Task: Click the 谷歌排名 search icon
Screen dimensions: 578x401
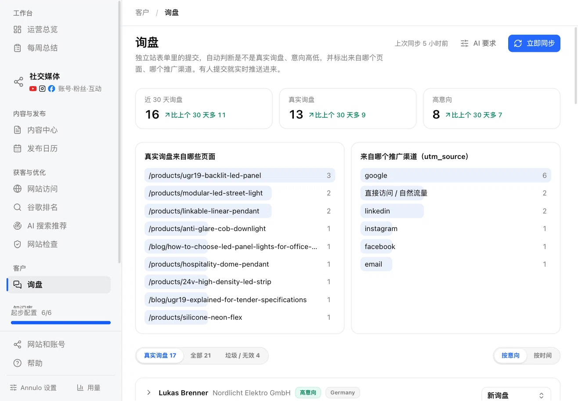Action: click(18, 207)
